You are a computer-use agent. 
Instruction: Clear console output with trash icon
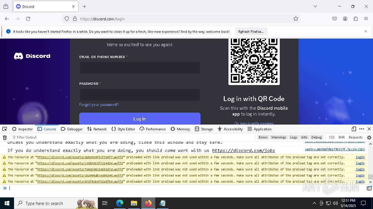pyautogui.click(x=5, y=137)
